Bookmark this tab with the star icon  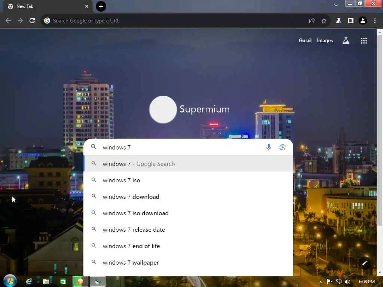tap(324, 21)
